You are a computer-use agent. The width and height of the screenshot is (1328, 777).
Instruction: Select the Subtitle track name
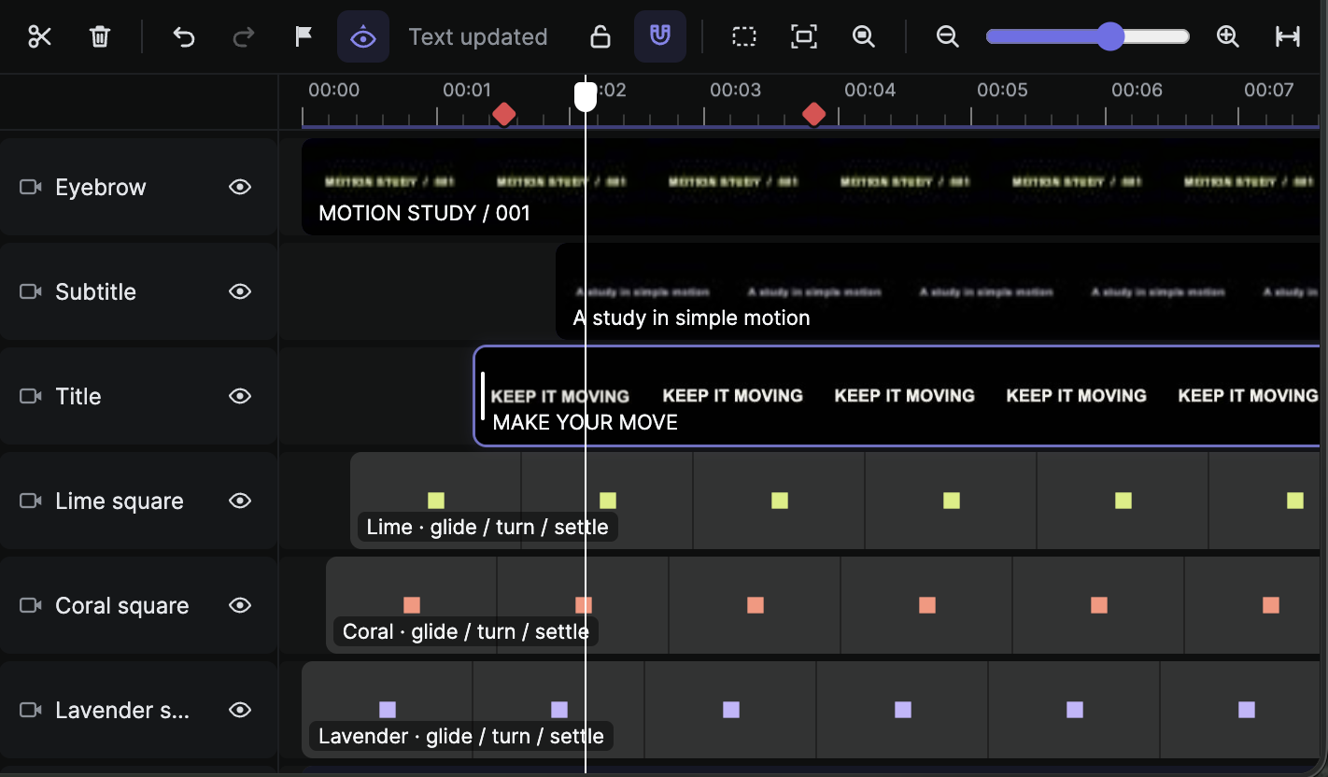tap(95, 291)
